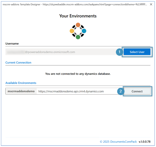Open the DocumentsCorePack copyright link
The height and width of the screenshot is (147, 156).
[118, 142]
